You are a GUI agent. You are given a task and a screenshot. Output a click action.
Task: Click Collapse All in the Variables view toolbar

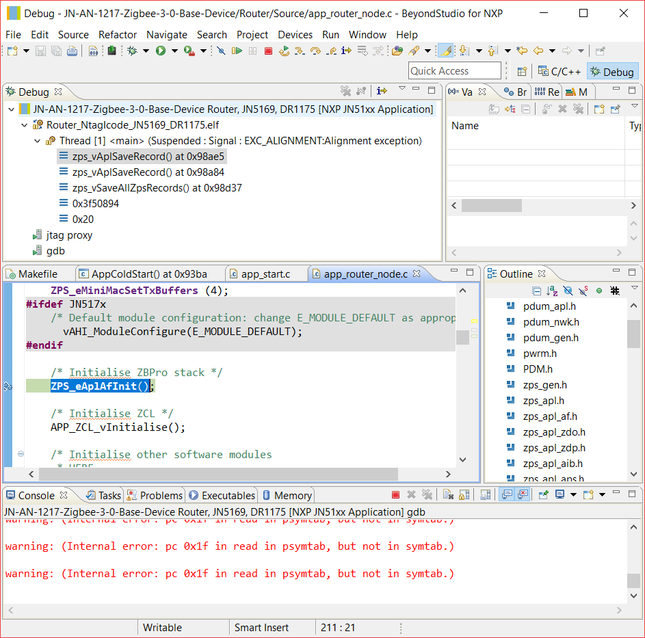coord(526,109)
